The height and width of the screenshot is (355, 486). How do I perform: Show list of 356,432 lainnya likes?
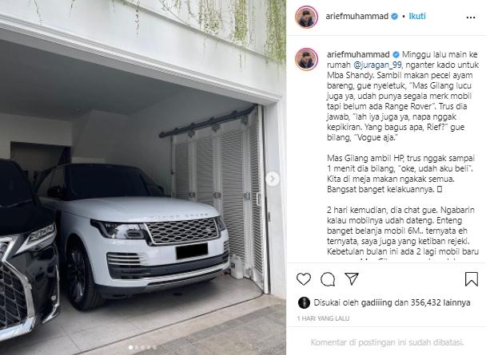coord(440,302)
